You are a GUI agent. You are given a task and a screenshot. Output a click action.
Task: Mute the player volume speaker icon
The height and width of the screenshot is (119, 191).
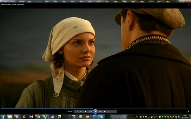pos(105,111)
